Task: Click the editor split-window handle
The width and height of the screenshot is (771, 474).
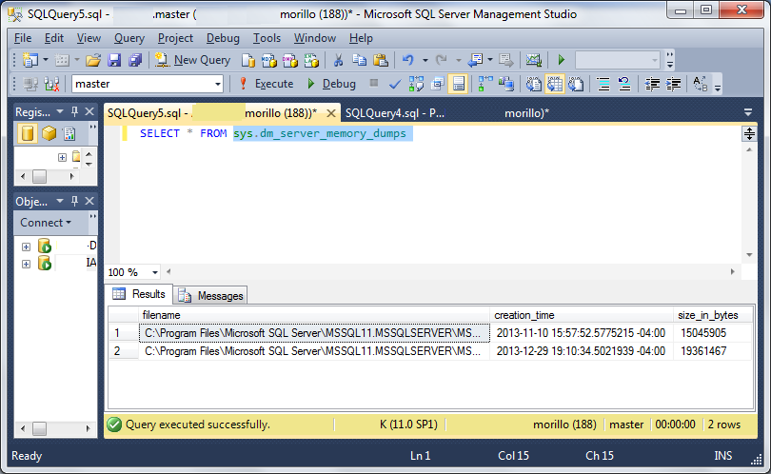Action: click(749, 134)
